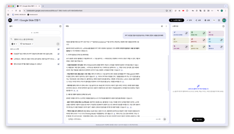Viewport: 234px width, 134px height.
Task: Open the user account avatar menu
Action: (224, 20)
